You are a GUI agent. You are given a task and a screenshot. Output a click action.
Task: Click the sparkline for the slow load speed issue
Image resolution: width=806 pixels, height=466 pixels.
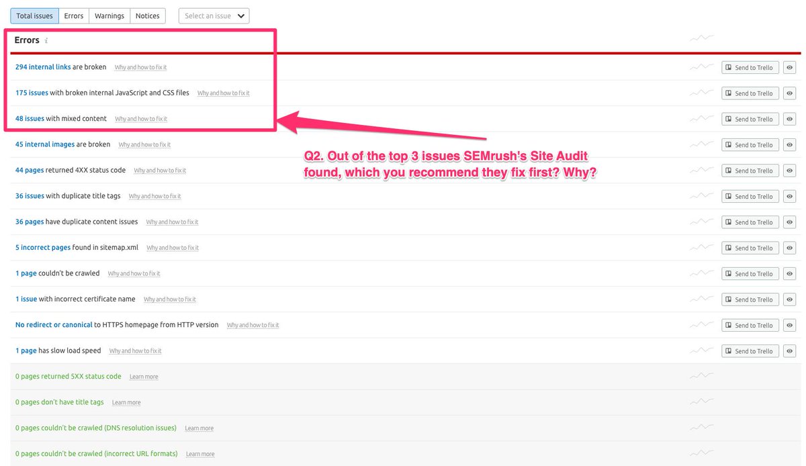pos(701,351)
